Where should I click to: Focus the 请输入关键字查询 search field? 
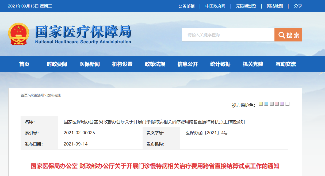coord(228,35)
